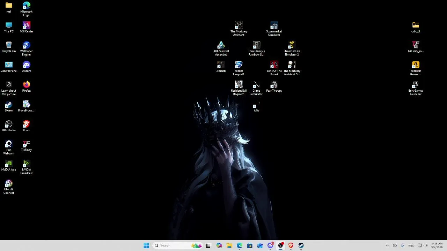Open the Arabic-named folder at top right
Viewport: 447px width, 251px height.
[x=416, y=27]
